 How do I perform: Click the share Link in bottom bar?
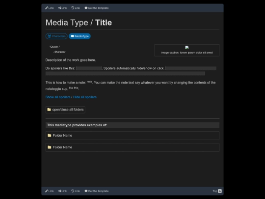point(62,191)
